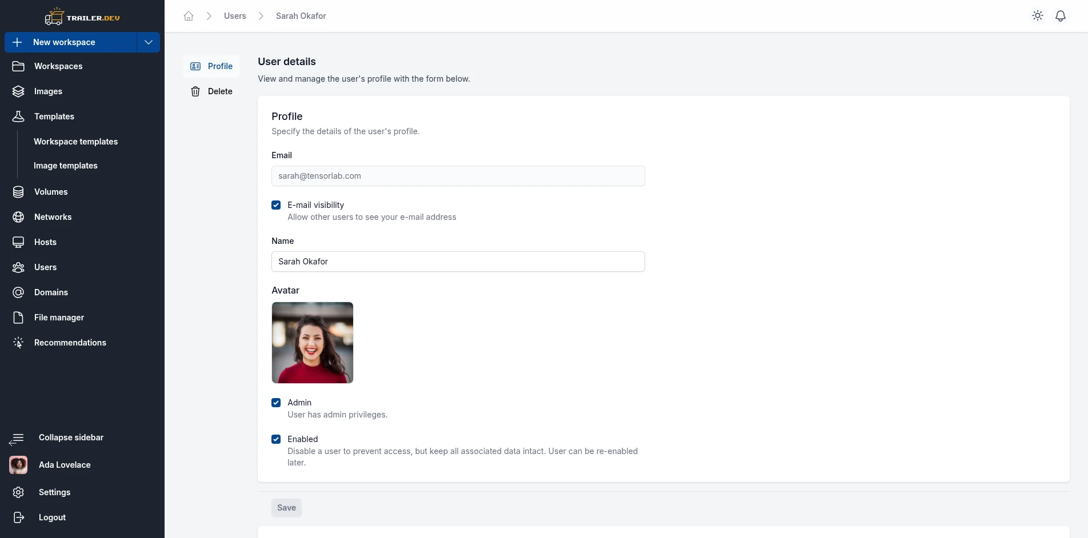Open the Domains page
The width and height of the screenshot is (1088, 538).
[51, 292]
